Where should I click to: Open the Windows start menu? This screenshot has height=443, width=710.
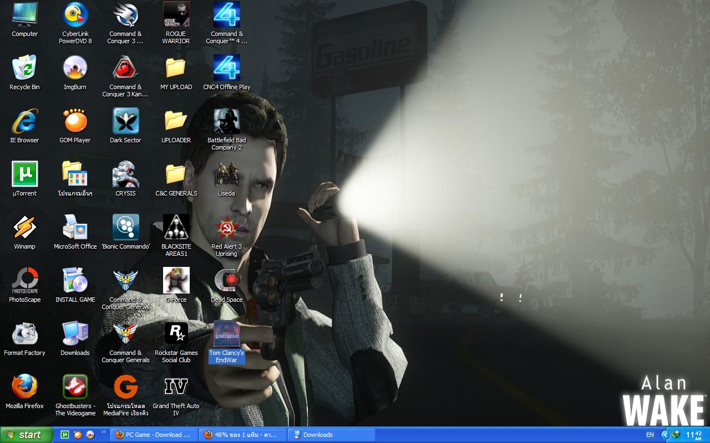27,435
